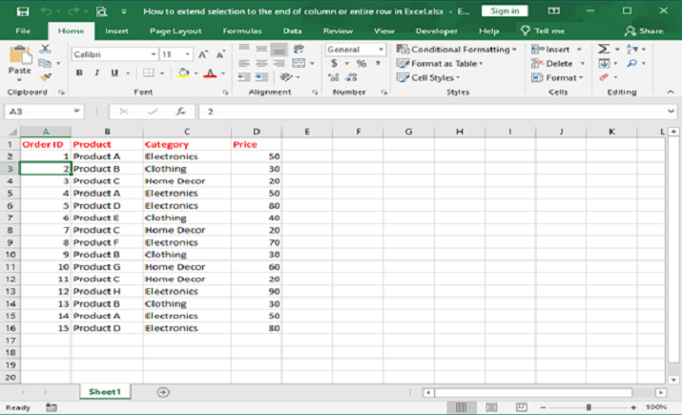682x415 pixels.
Task: Select the Format Painter brush icon
Action: click(45, 77)
